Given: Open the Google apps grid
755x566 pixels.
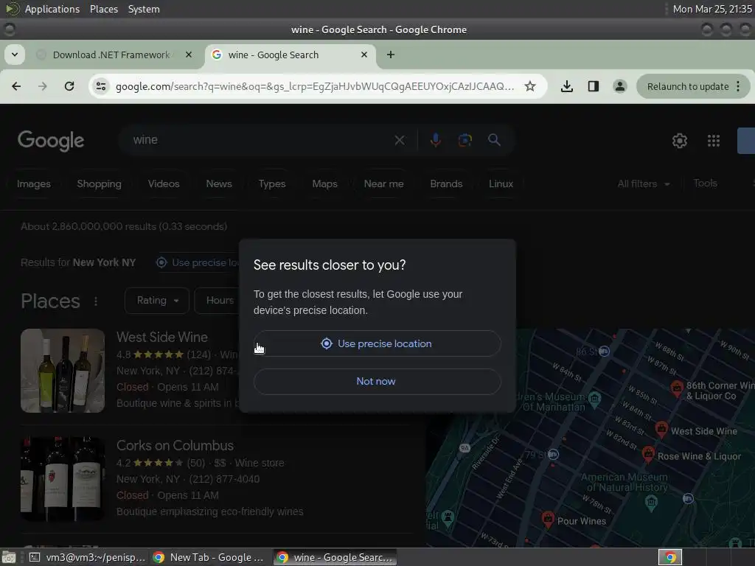Looking at the screenshot, I should pyautogui.click(x=714, y=141).
